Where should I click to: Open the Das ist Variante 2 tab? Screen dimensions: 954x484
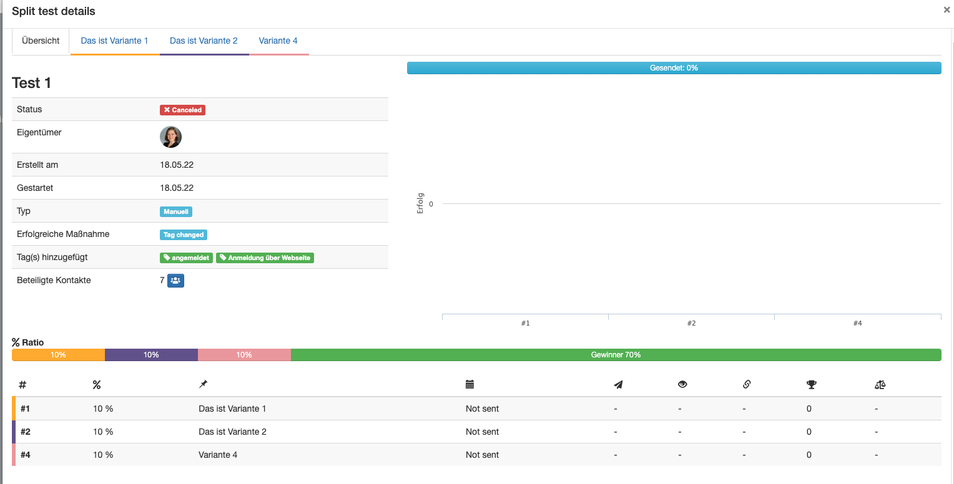coord(204,41)
